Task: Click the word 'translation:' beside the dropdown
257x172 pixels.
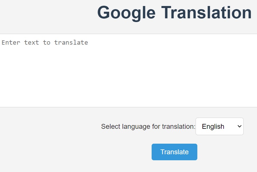Action: [x=179, y=126]
